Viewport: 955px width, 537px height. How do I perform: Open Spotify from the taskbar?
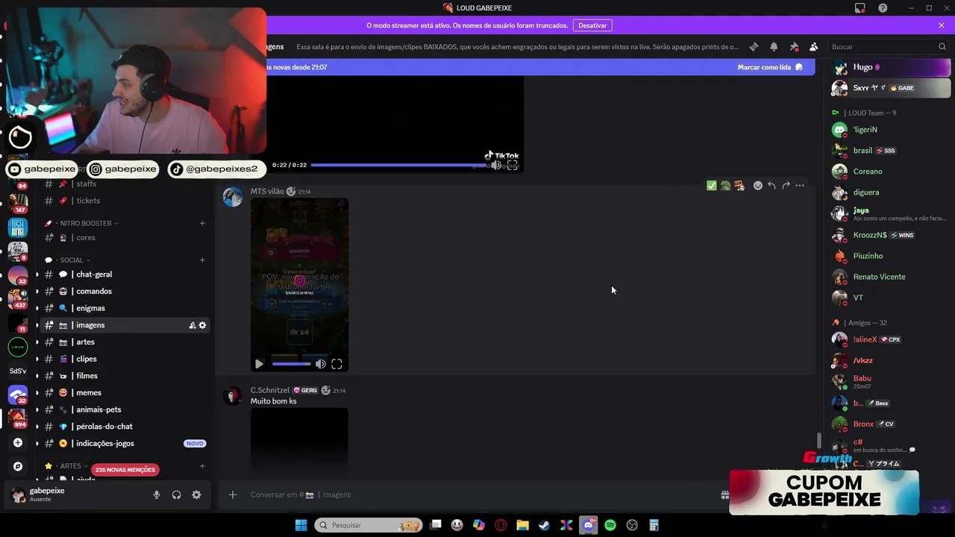pos(610,525)
